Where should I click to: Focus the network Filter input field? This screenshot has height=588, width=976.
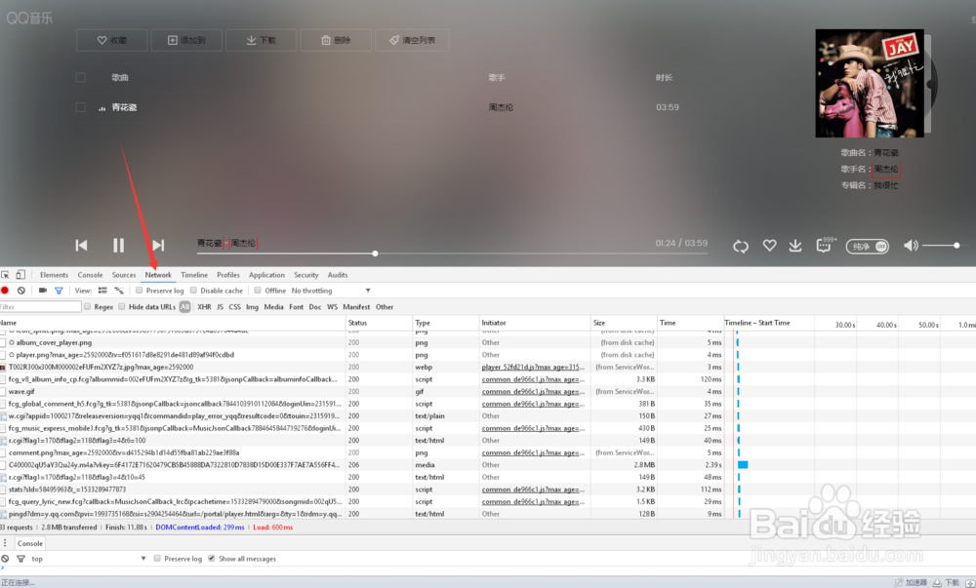40,306
